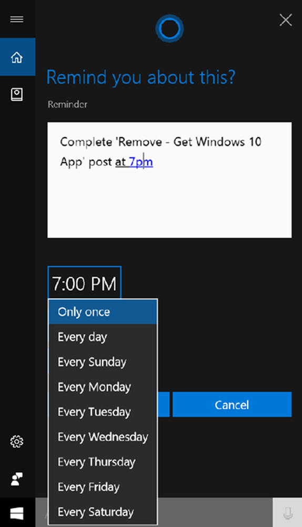Select 'Every Friday' recurrence
Image resolution: width=302 pixels, height=527 pixels.
[103, 487]
